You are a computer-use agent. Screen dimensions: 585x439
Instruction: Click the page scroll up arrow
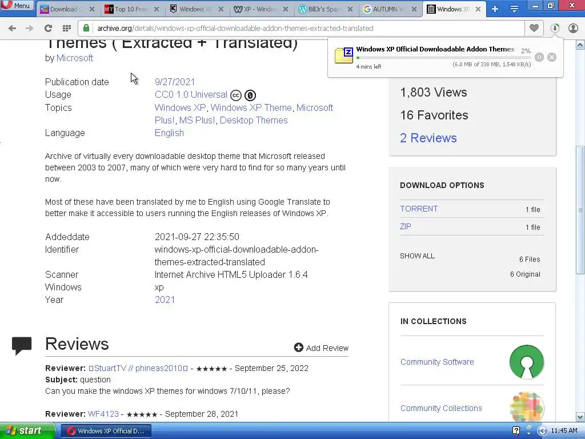click(580, 45)
